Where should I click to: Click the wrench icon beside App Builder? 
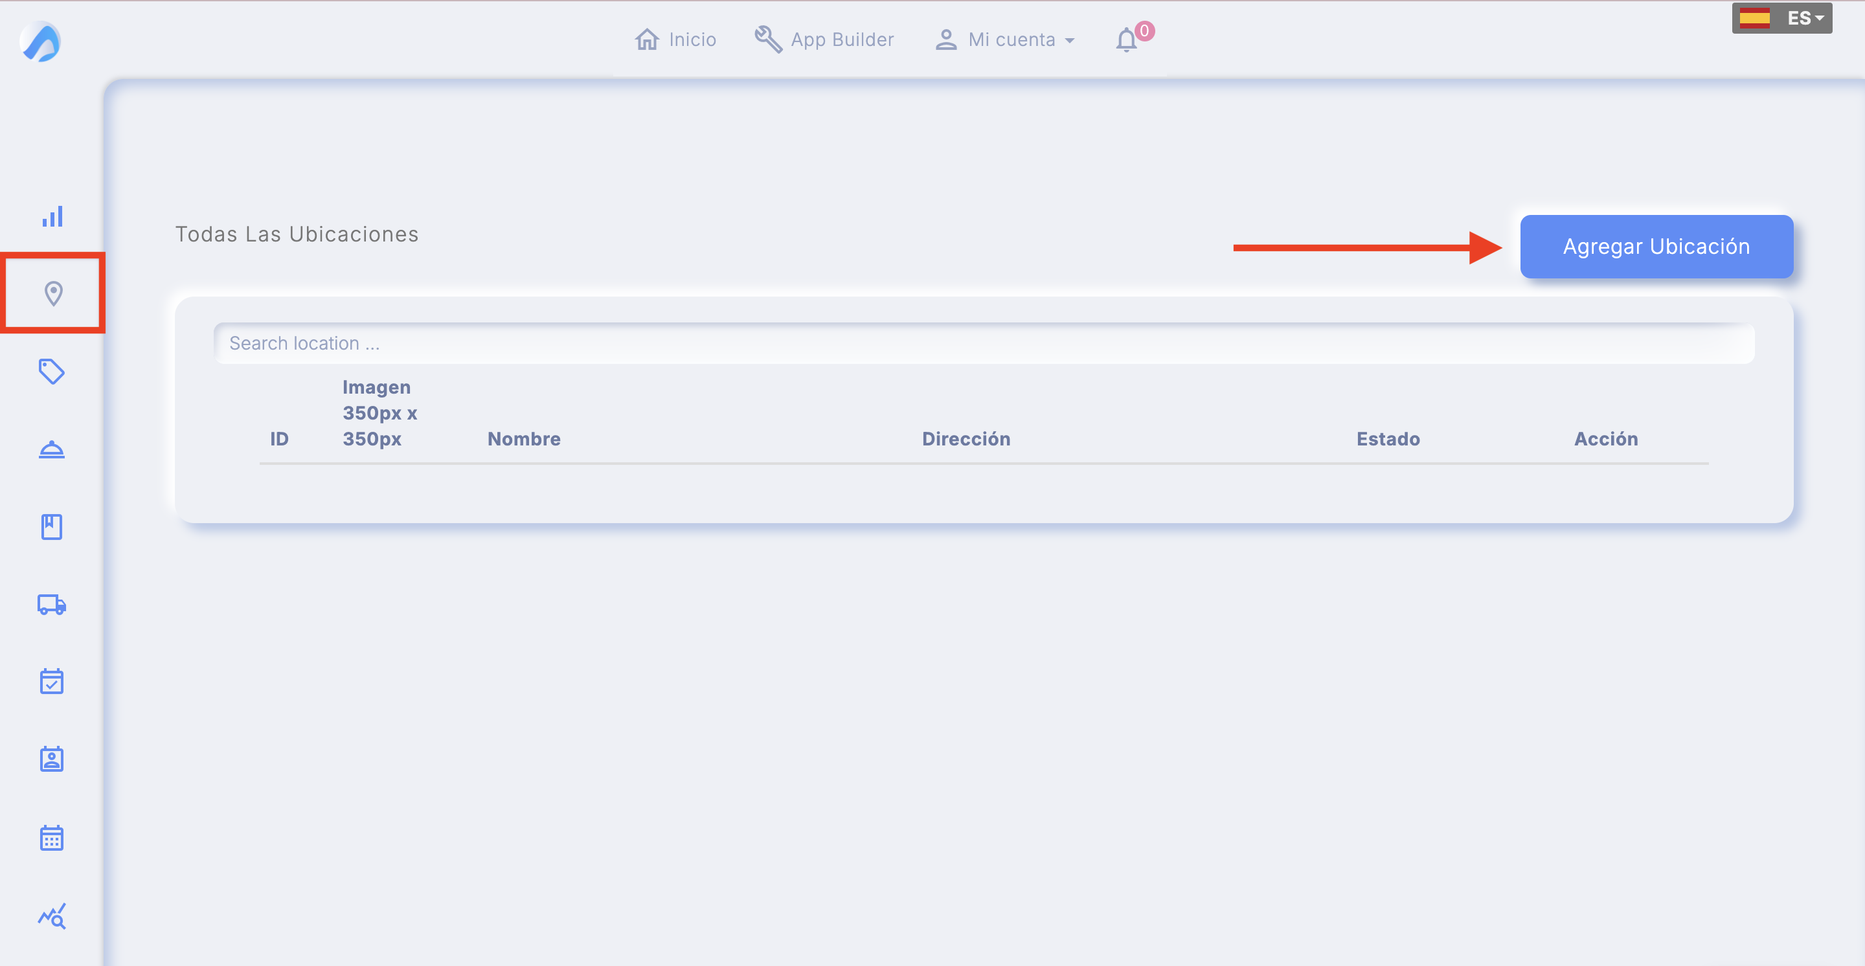(x=768, y=39)
